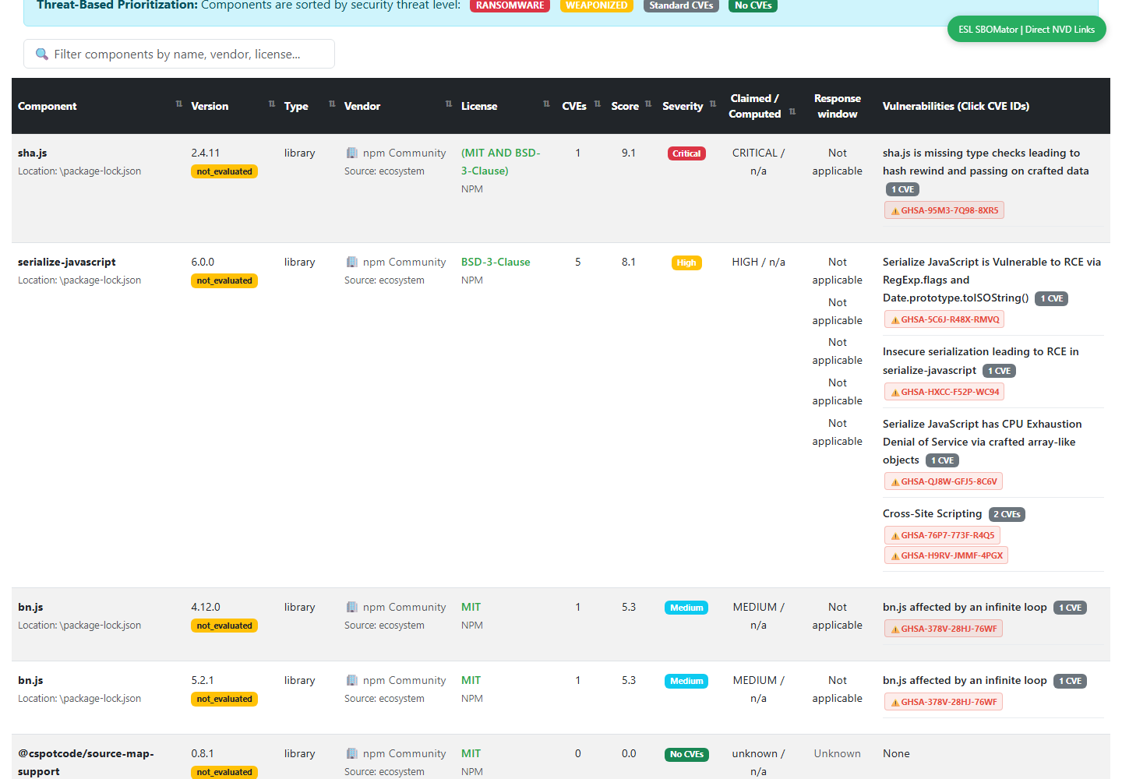1122x779 pixels.
Task: Click warning icon on GHSA-76P7-773F-R4Q5
Action: click(x=895, y=536)
